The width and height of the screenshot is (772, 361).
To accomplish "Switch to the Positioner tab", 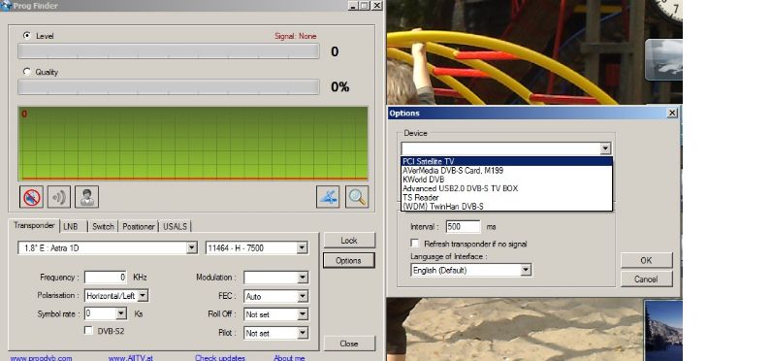I will 139,226.
